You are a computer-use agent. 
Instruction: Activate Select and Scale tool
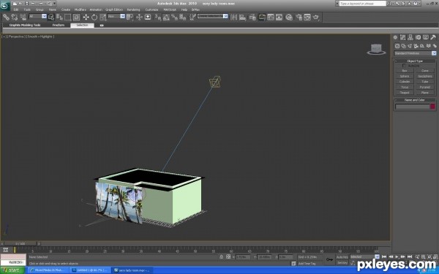tap(102, 18)
